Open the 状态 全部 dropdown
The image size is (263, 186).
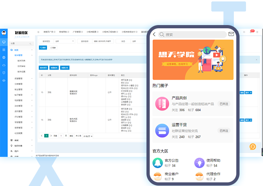click(x=139, y=41)
